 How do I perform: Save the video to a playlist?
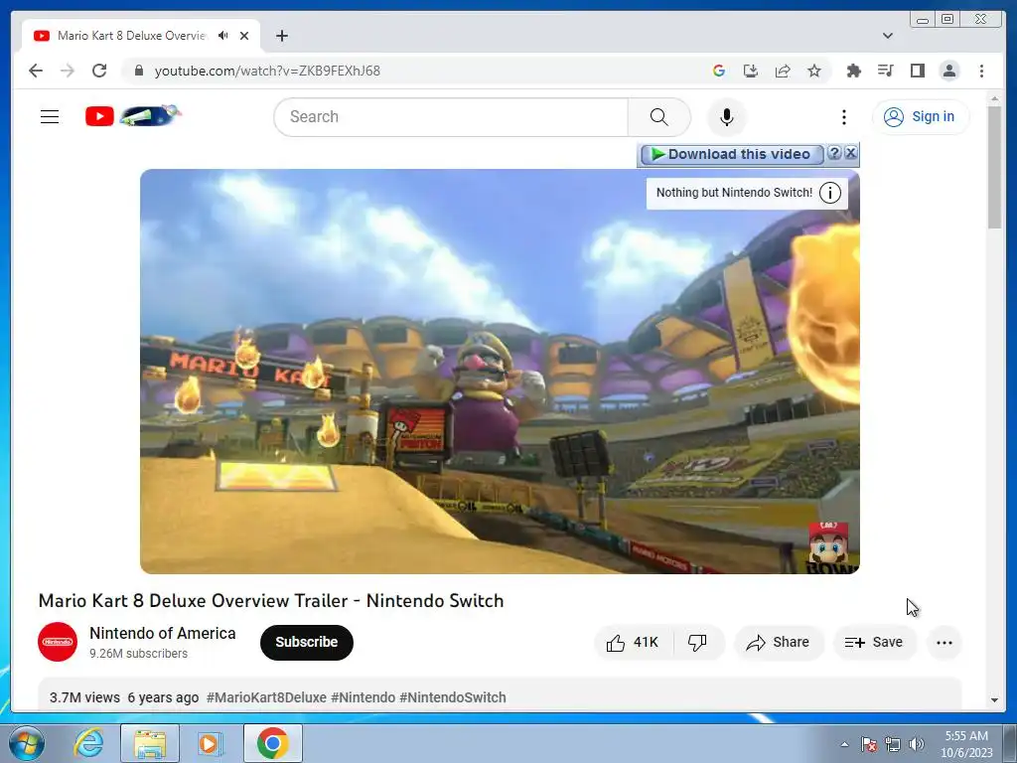tap(874, 643)
